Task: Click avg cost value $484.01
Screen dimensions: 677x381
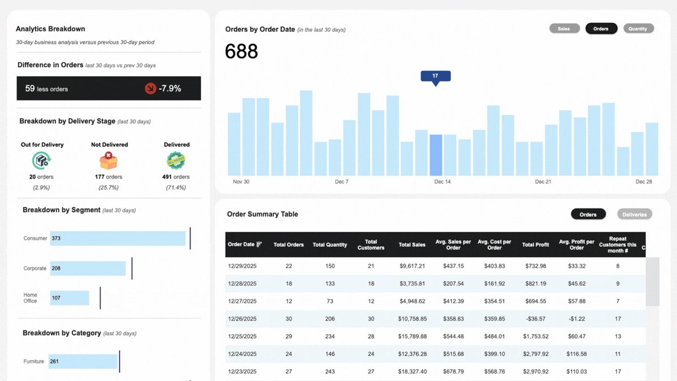Action: click(x=494, y=336)
